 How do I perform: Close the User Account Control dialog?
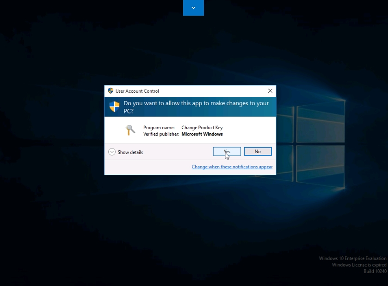[270, 91]
